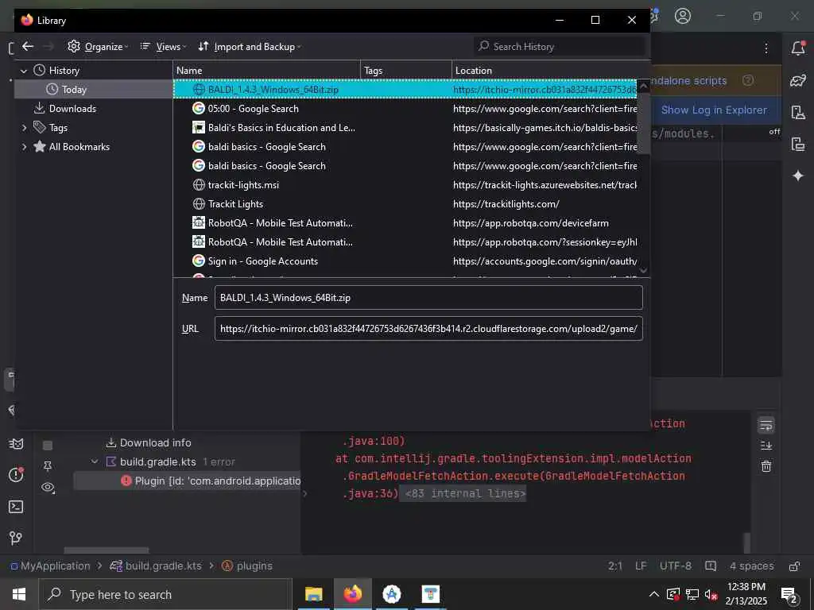
Task: Click the MyApplication breadcrumb
Action: point(50,566)
